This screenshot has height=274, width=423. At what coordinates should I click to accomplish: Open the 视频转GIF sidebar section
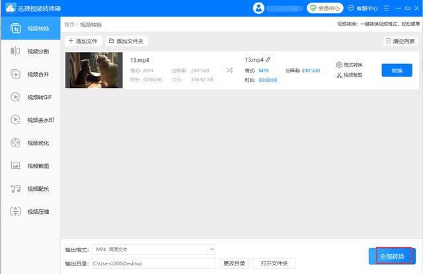point(31,97)
